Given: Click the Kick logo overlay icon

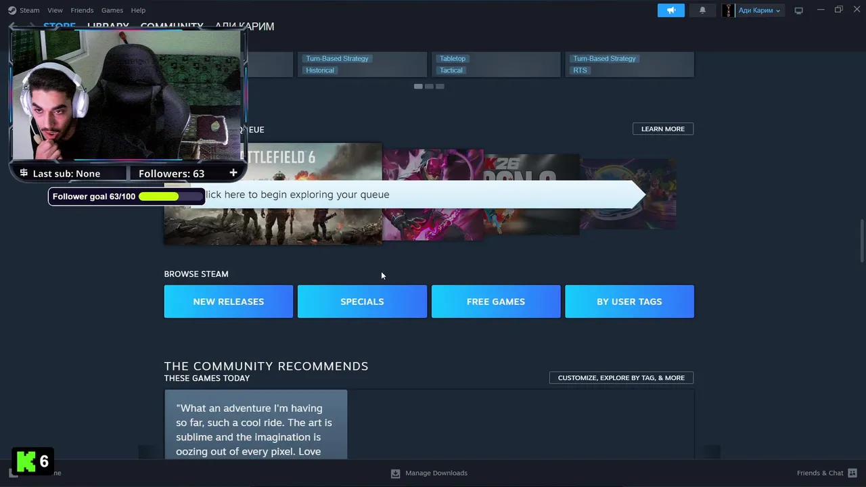Looking at the screenshot, I should [26, 462].
